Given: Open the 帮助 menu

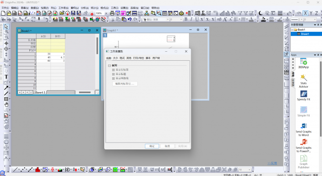Looking at the screenshot, I should tap(155, 8).
